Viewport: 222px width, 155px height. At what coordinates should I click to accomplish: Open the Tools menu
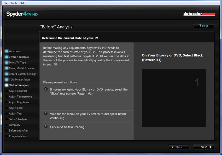pos(14,3)
